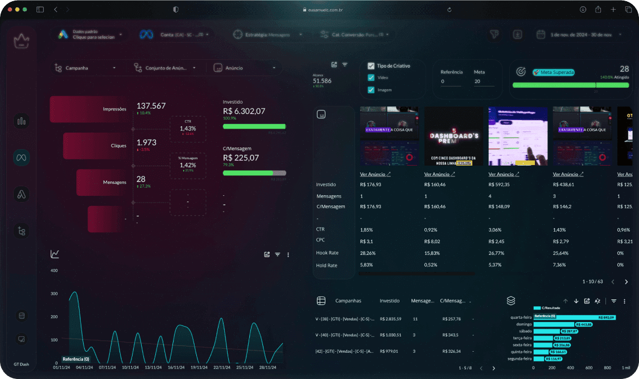Screen dimensions: 639x379
Task: Open line chart more options menu
Action: [288, 255]
